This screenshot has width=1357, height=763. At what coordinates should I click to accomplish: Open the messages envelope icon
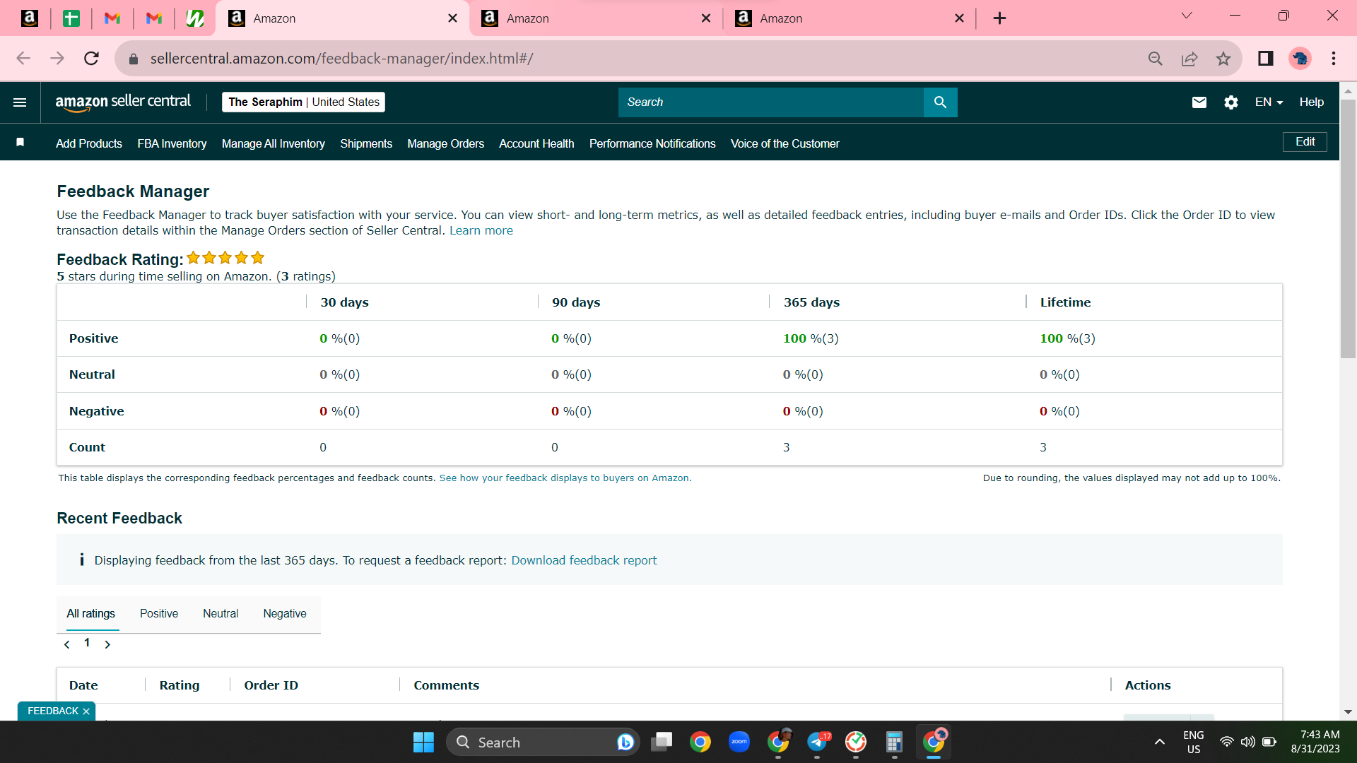[1199, 102]
